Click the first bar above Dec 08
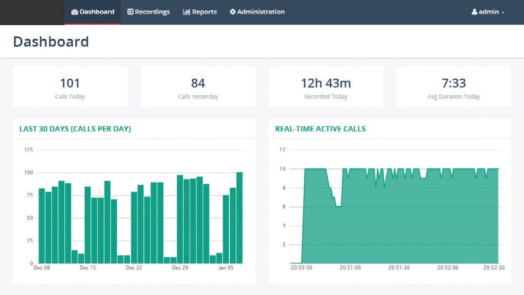 [x=42, y=226]
